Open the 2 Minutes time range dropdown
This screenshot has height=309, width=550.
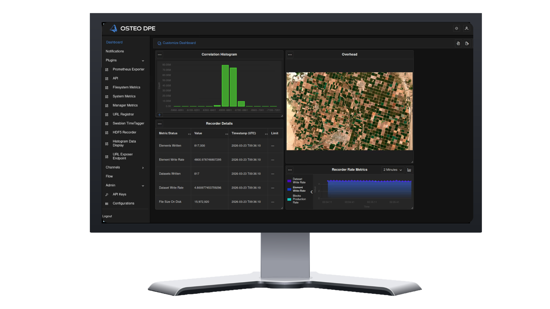pos(393,170)
